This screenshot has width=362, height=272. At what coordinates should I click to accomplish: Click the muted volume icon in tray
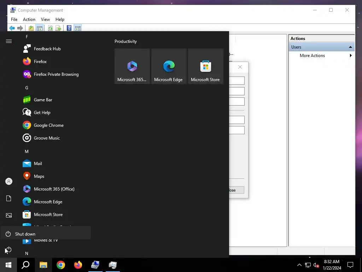tap(316, 265)
